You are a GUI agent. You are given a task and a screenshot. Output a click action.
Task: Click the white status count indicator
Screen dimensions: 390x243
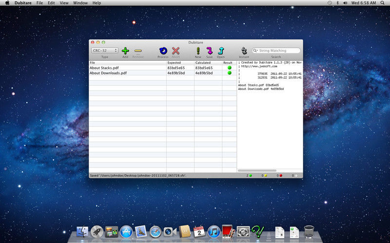click(294, 175)
